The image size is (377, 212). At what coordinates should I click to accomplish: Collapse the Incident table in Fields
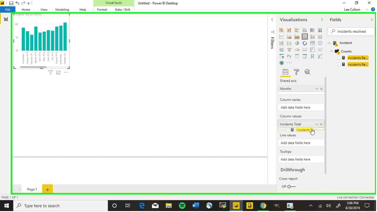pyautogui.click(x=329, y=43)
